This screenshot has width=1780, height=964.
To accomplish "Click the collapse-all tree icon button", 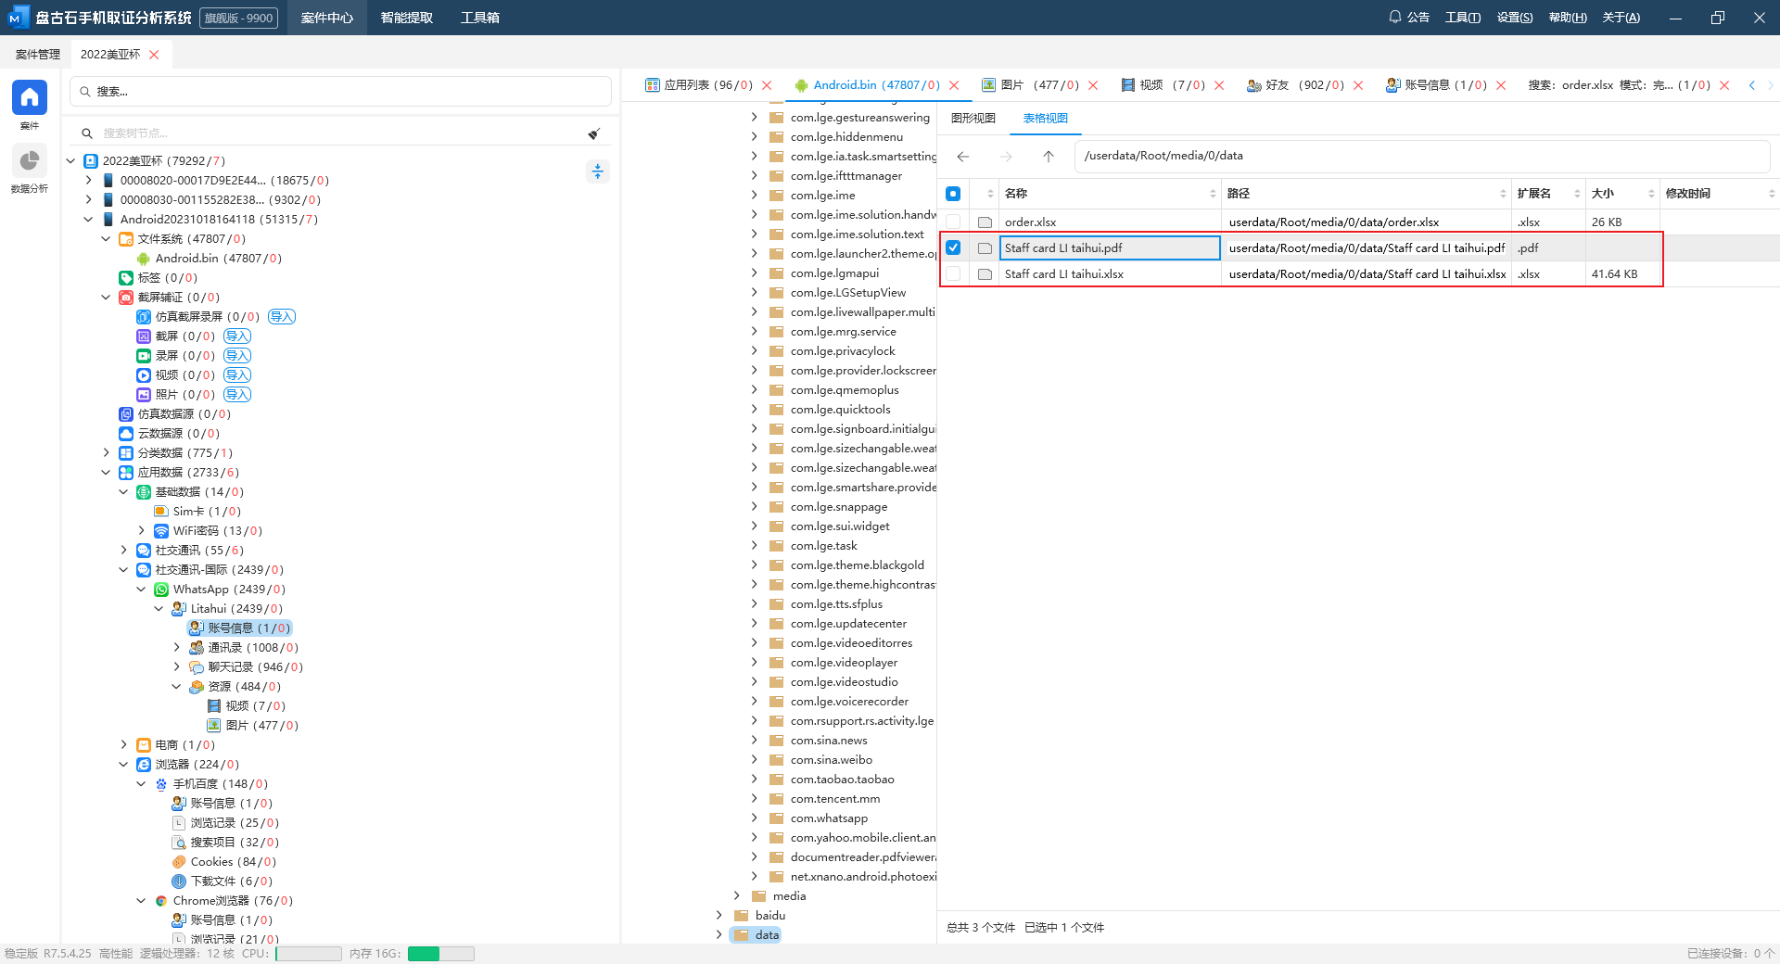I will click(597, 171).
